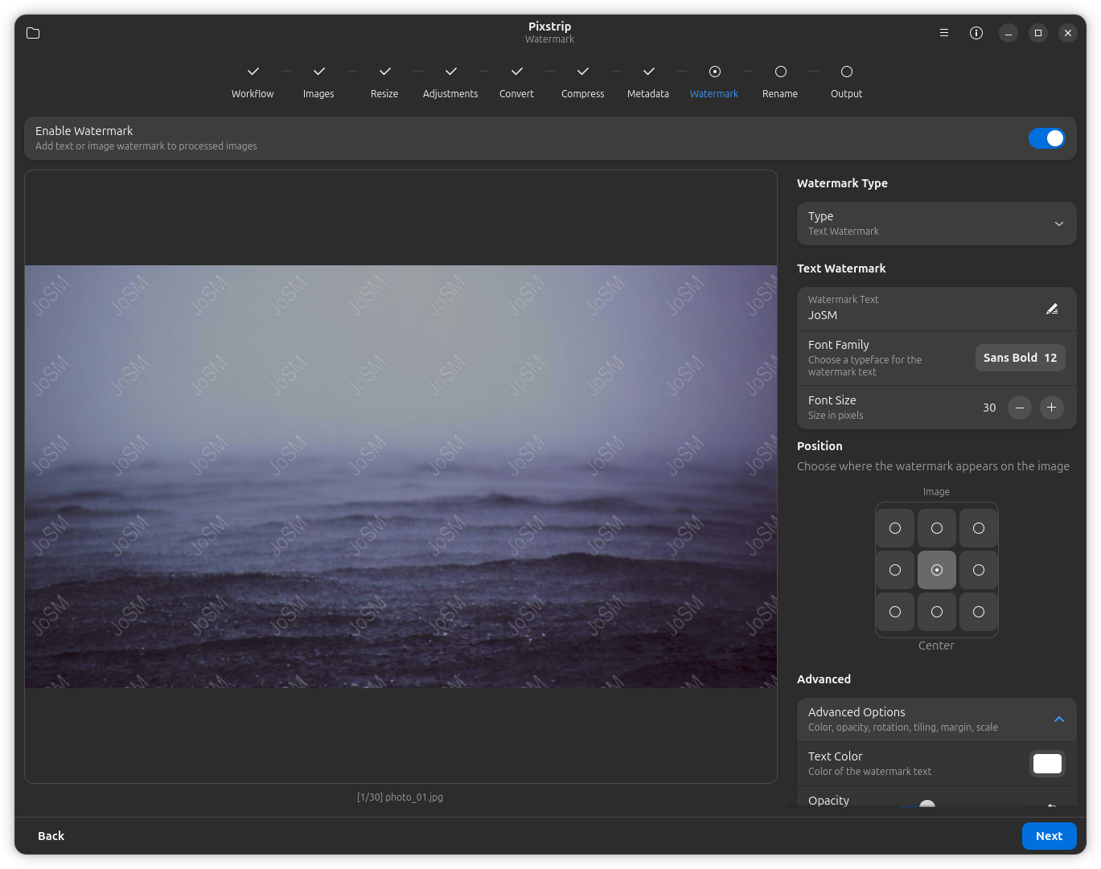1101x869 pixels.
Task: Select the center watermark position
Action: (937, 570)
